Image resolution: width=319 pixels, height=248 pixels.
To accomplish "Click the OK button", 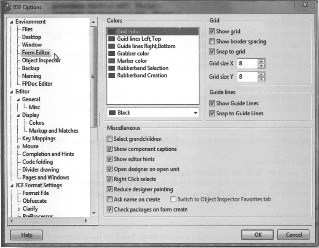I will (x=258, y=234).
